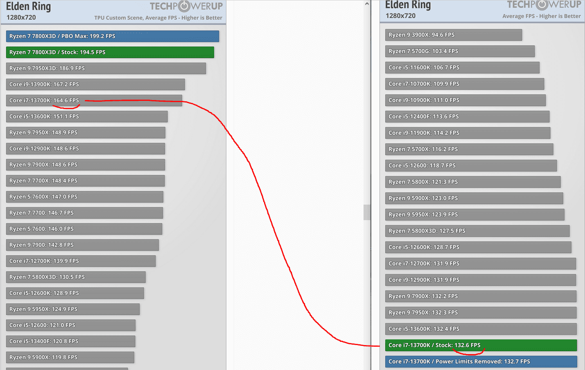Click the 'Core i9-13900K: 167.2 FPS' bar

tap(95, 85)
